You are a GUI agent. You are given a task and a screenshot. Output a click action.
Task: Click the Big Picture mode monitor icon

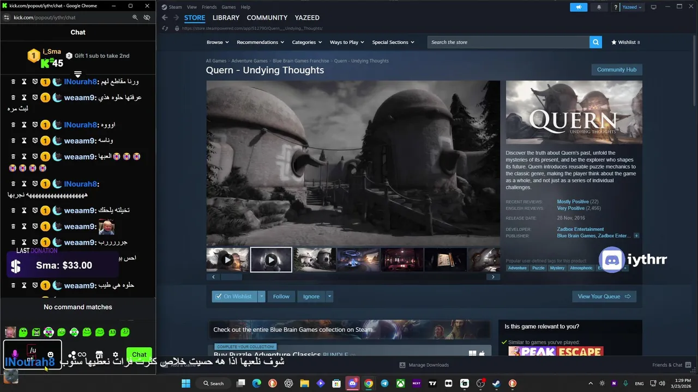653,7
